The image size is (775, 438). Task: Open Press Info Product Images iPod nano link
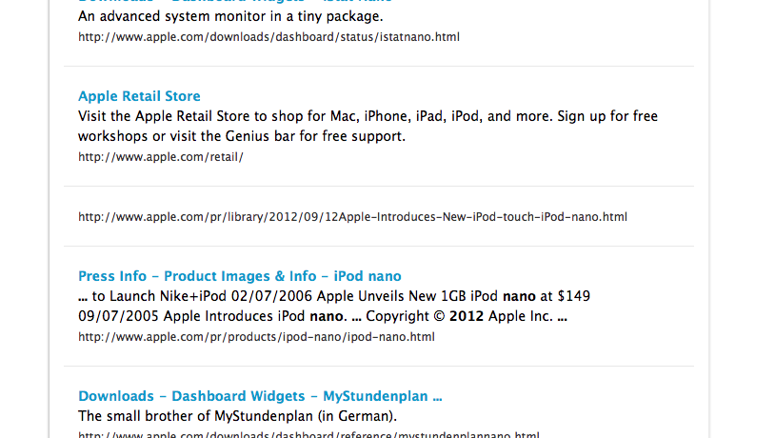pos(240,276)
